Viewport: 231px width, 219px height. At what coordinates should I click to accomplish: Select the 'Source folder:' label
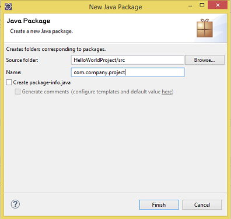coord(22,60)
